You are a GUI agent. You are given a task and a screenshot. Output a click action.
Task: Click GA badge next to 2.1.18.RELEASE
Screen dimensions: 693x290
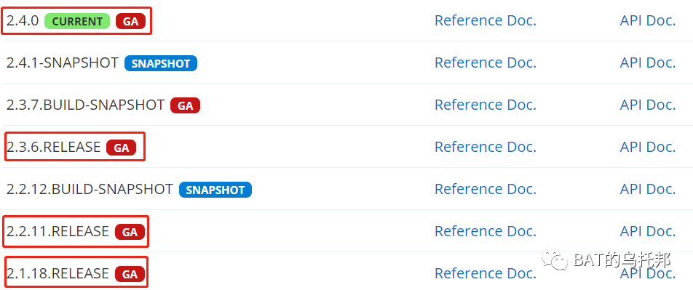(x=130, y=274)
